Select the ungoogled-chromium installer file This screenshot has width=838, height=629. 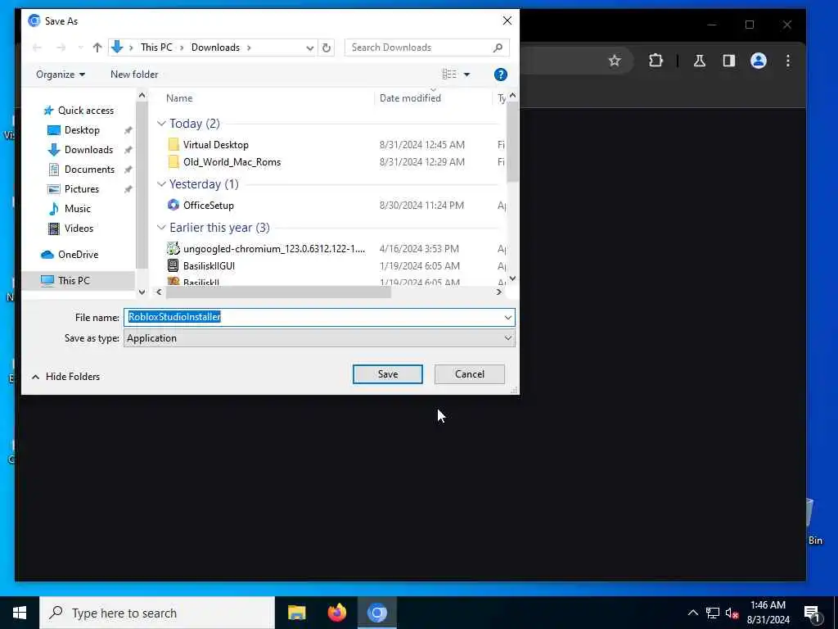point(274,249)
